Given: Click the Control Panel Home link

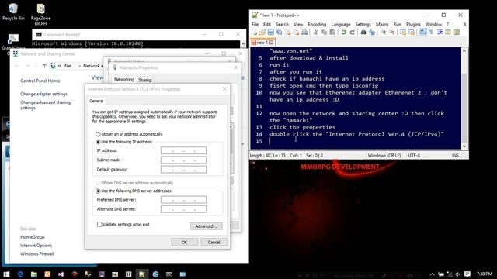Looking at the screenshot, I should point(40,81).
